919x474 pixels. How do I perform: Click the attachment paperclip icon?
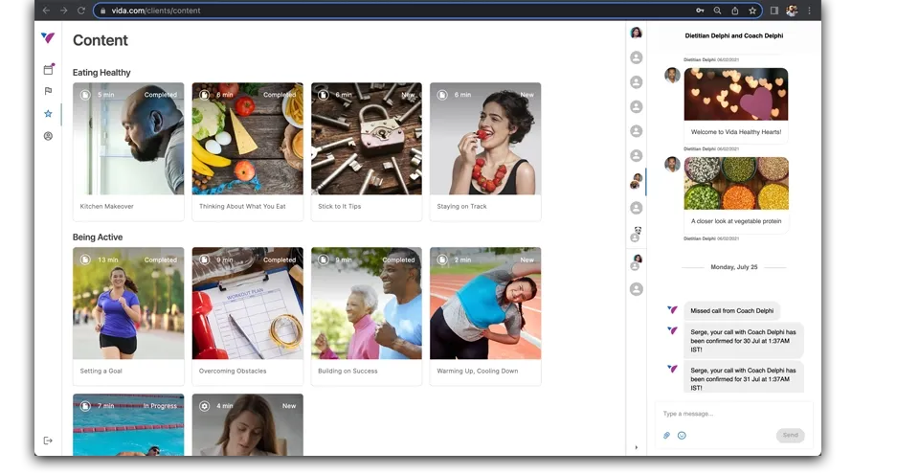pyautogui.click(x=666, y=436)
